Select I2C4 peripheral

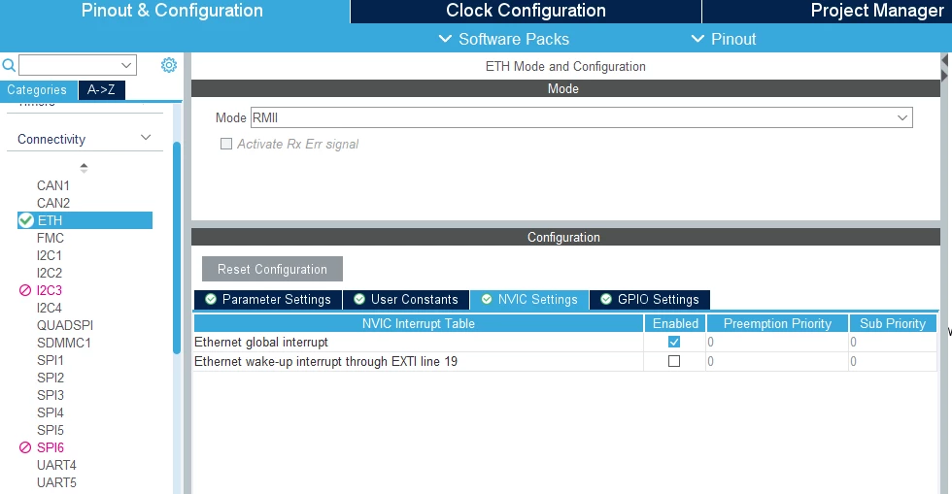pyautogui.click(x=50, y=309)
